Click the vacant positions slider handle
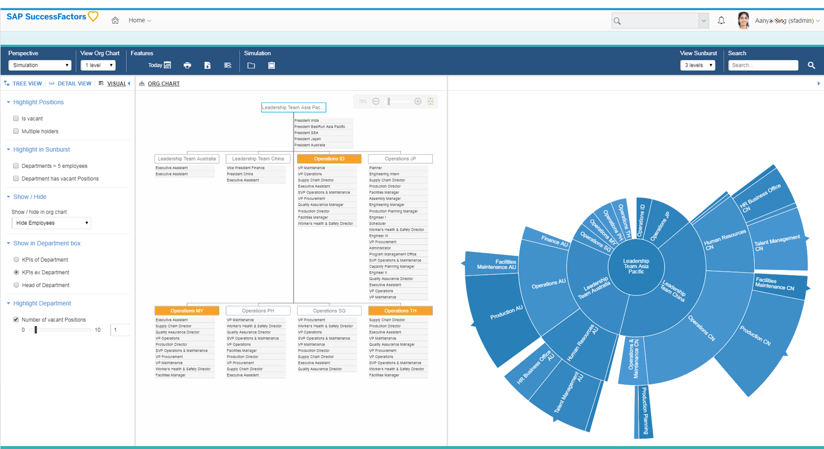This screenshot has height=449, width=824. (36, 330)
